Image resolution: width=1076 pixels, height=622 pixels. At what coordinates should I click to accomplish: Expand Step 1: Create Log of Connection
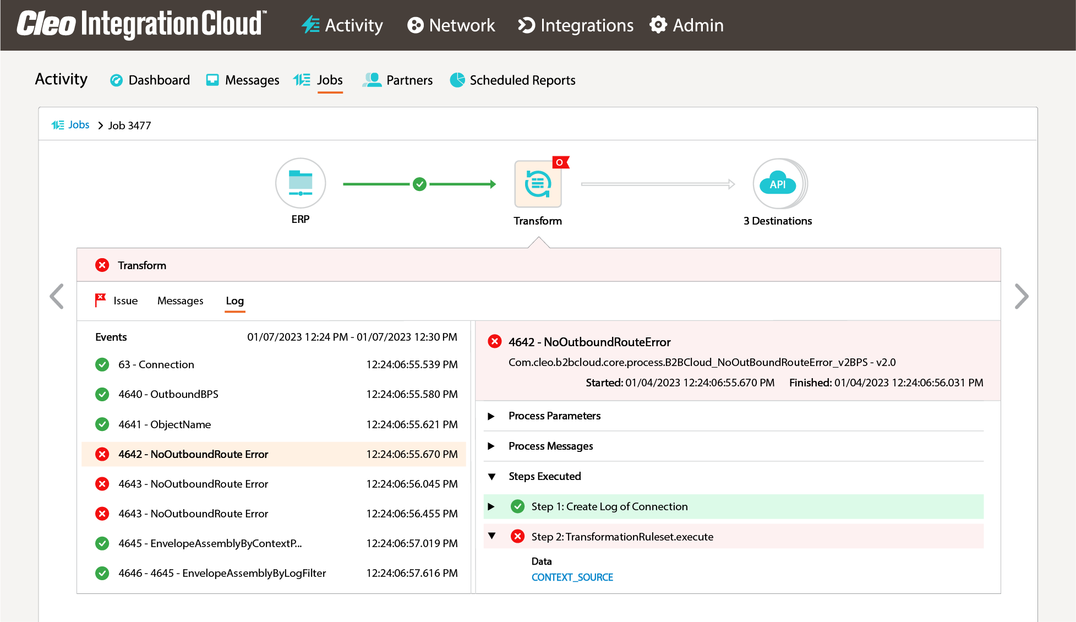pos(491,506)
